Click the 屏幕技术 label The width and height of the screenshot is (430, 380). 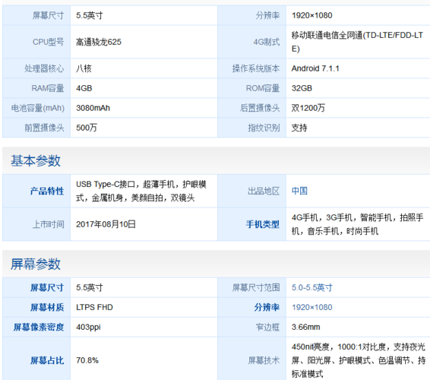[x=264, y=360]
